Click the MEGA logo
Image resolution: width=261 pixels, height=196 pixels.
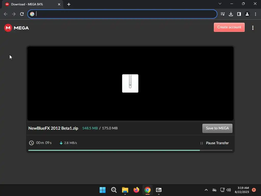[16, 28]
